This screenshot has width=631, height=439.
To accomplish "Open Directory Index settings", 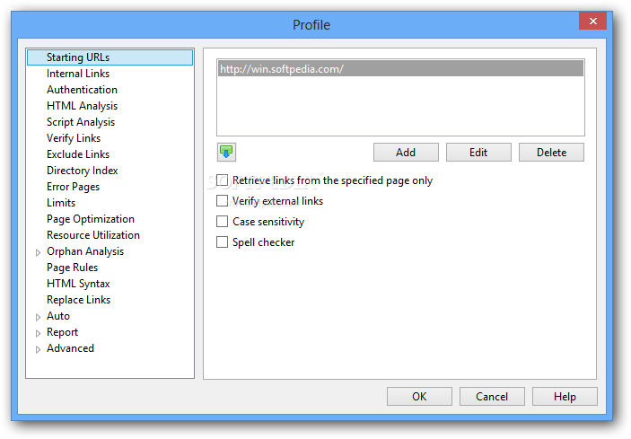I will 82,171.
